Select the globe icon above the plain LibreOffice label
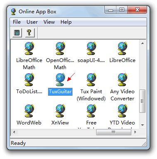This screenshot has width=157, height=159. click(122, 48)
